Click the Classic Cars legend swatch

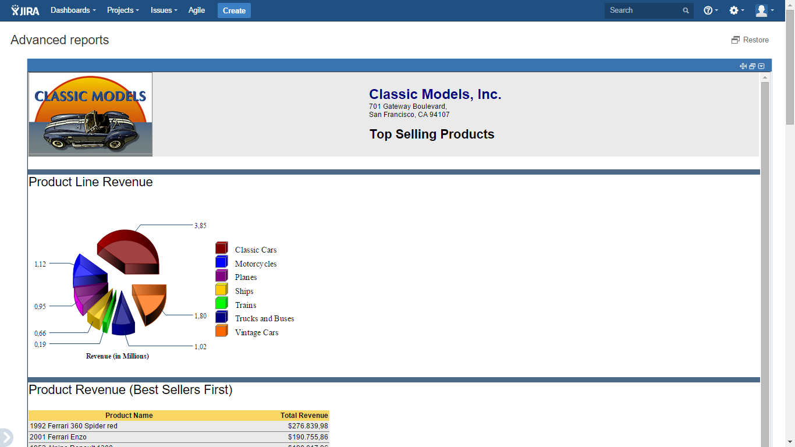click(222, 249)
